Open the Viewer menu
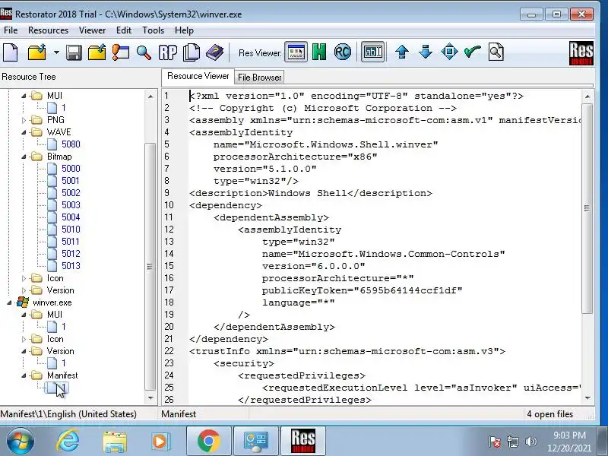Screen dimensions: 608x456 click(x=92, y=30)
